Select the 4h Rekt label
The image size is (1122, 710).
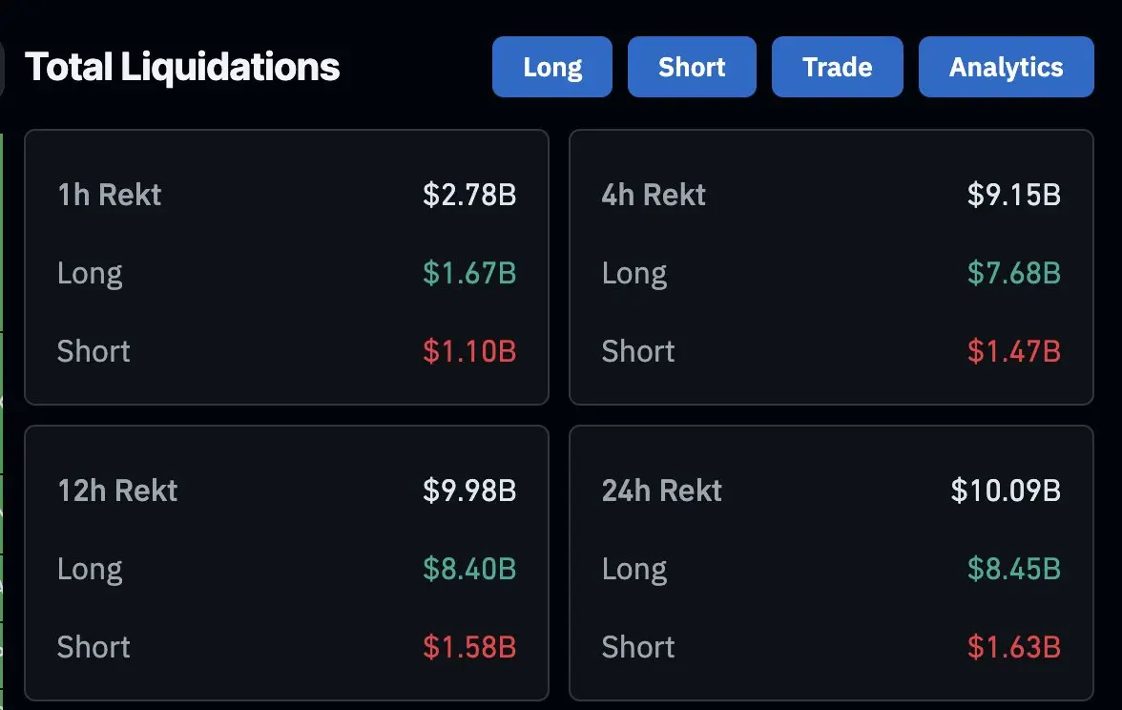pos(654,195)
